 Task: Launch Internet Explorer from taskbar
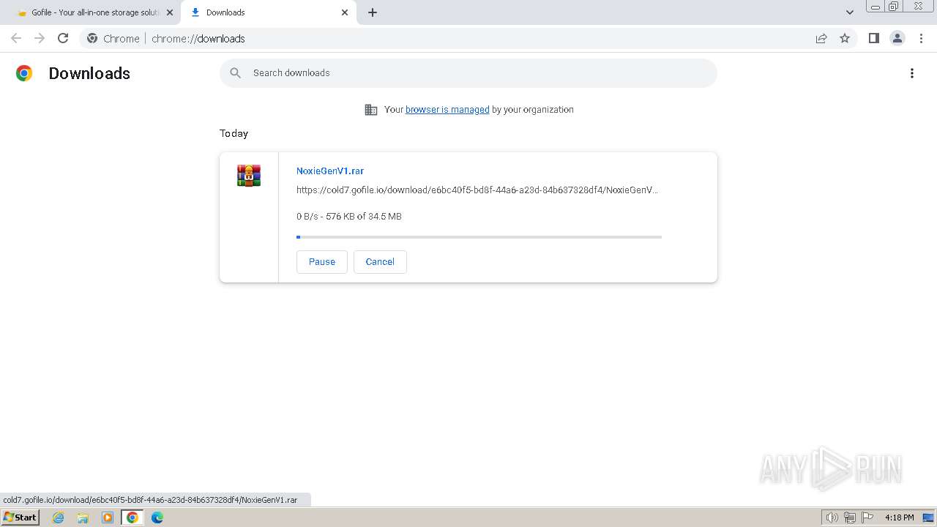click(x=59, y=517)
